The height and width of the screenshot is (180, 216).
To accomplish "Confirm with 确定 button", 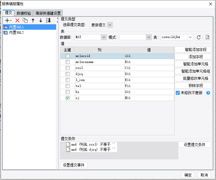I will pyautogui.click(x=188, y=175).
